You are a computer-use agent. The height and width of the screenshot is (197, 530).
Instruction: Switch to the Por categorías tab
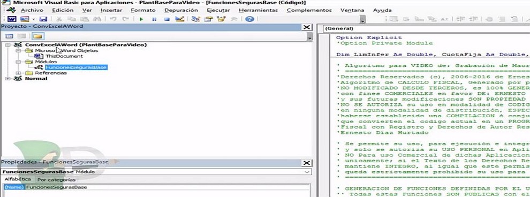click(x=56, y=179)
